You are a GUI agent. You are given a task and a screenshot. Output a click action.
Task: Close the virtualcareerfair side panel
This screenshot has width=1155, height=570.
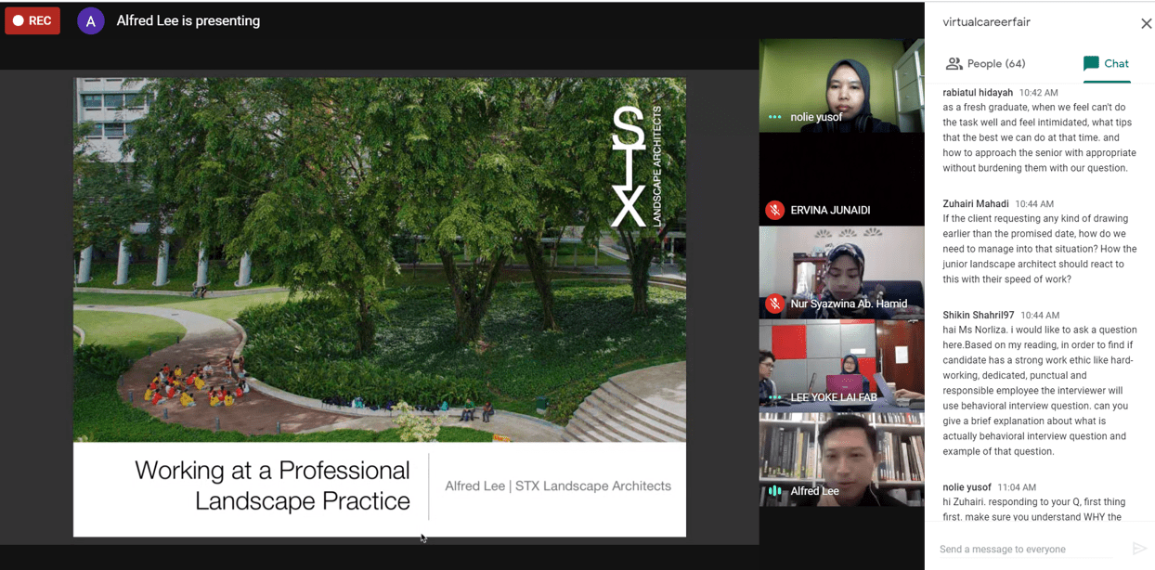pos(1147,23)
